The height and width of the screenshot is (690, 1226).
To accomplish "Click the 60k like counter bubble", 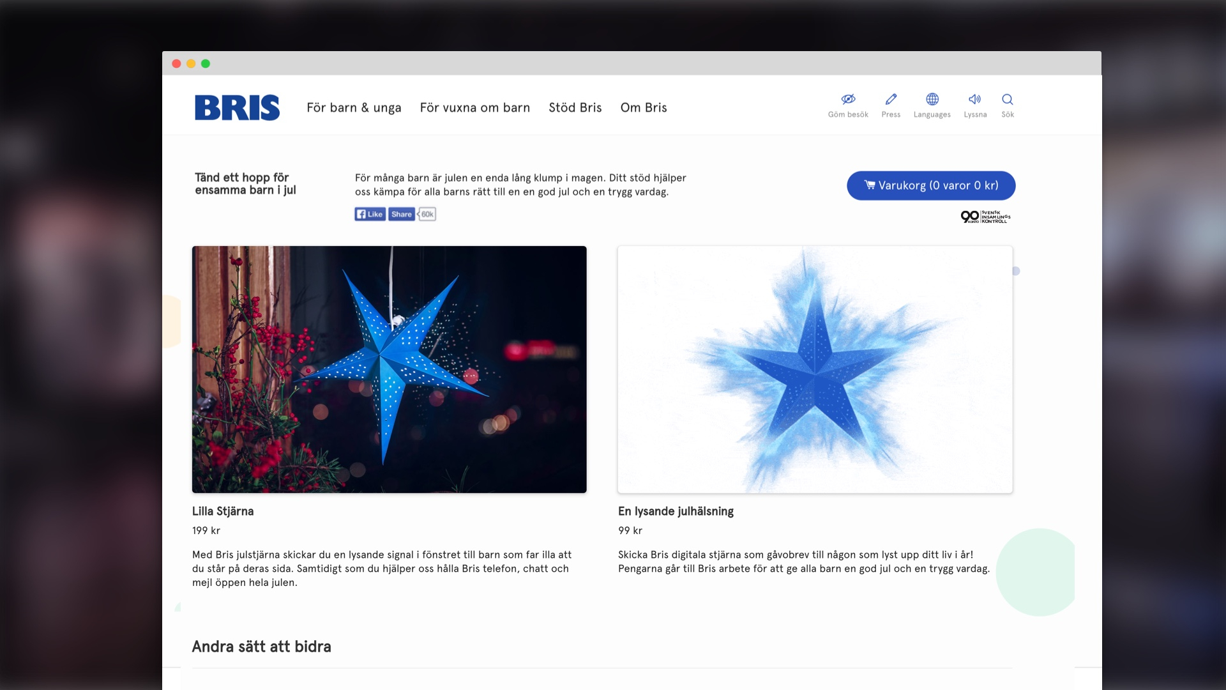I will 427,215.
